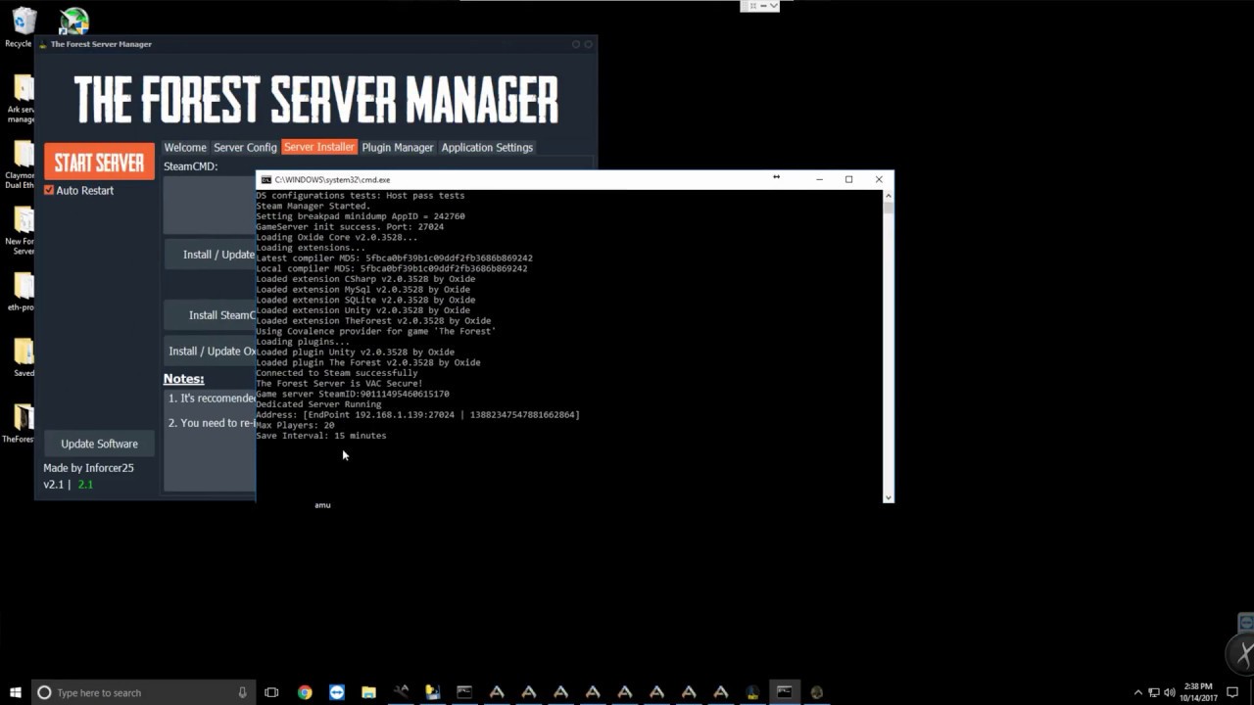
Task: Click the taskbar search box
Action: (x=144, y=692)
